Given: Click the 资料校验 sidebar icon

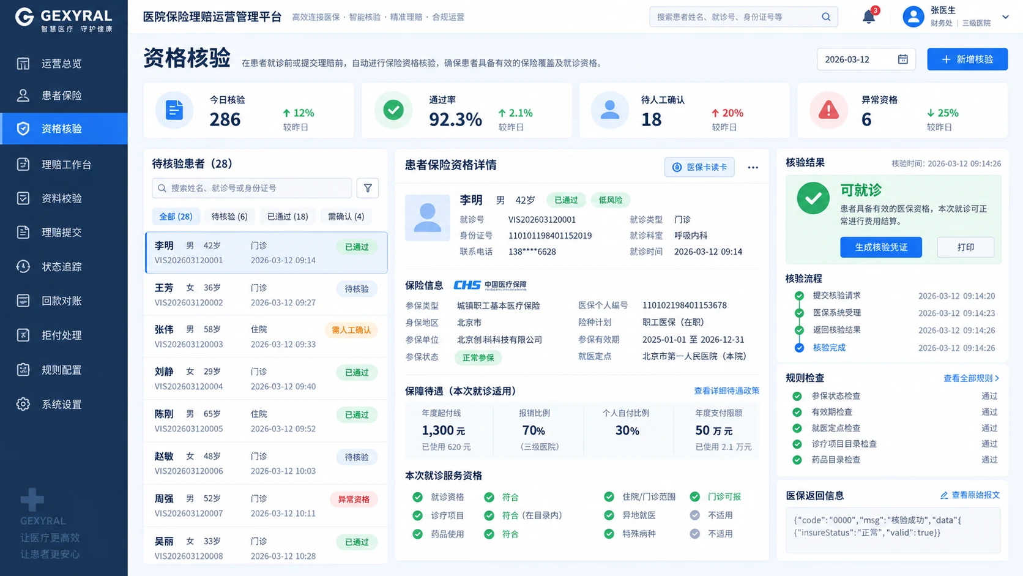Looking at the screenshot, I should point(23,198).
